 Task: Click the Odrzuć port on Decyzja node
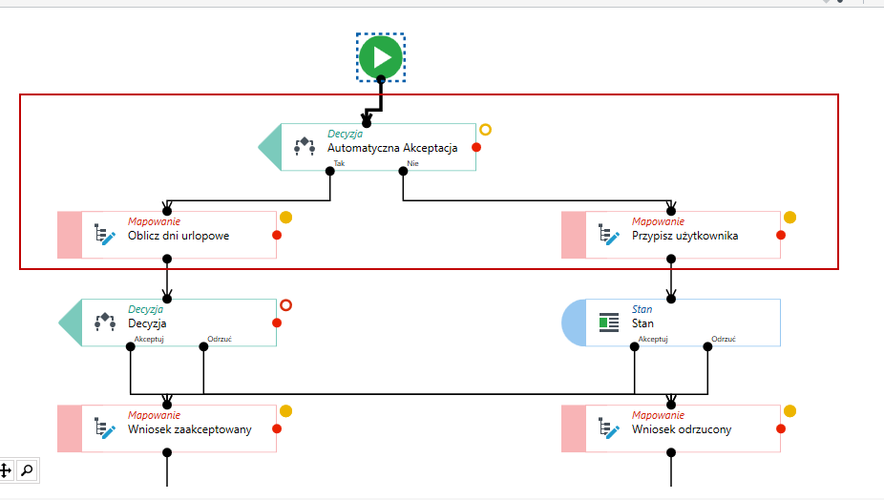(203, 346)
